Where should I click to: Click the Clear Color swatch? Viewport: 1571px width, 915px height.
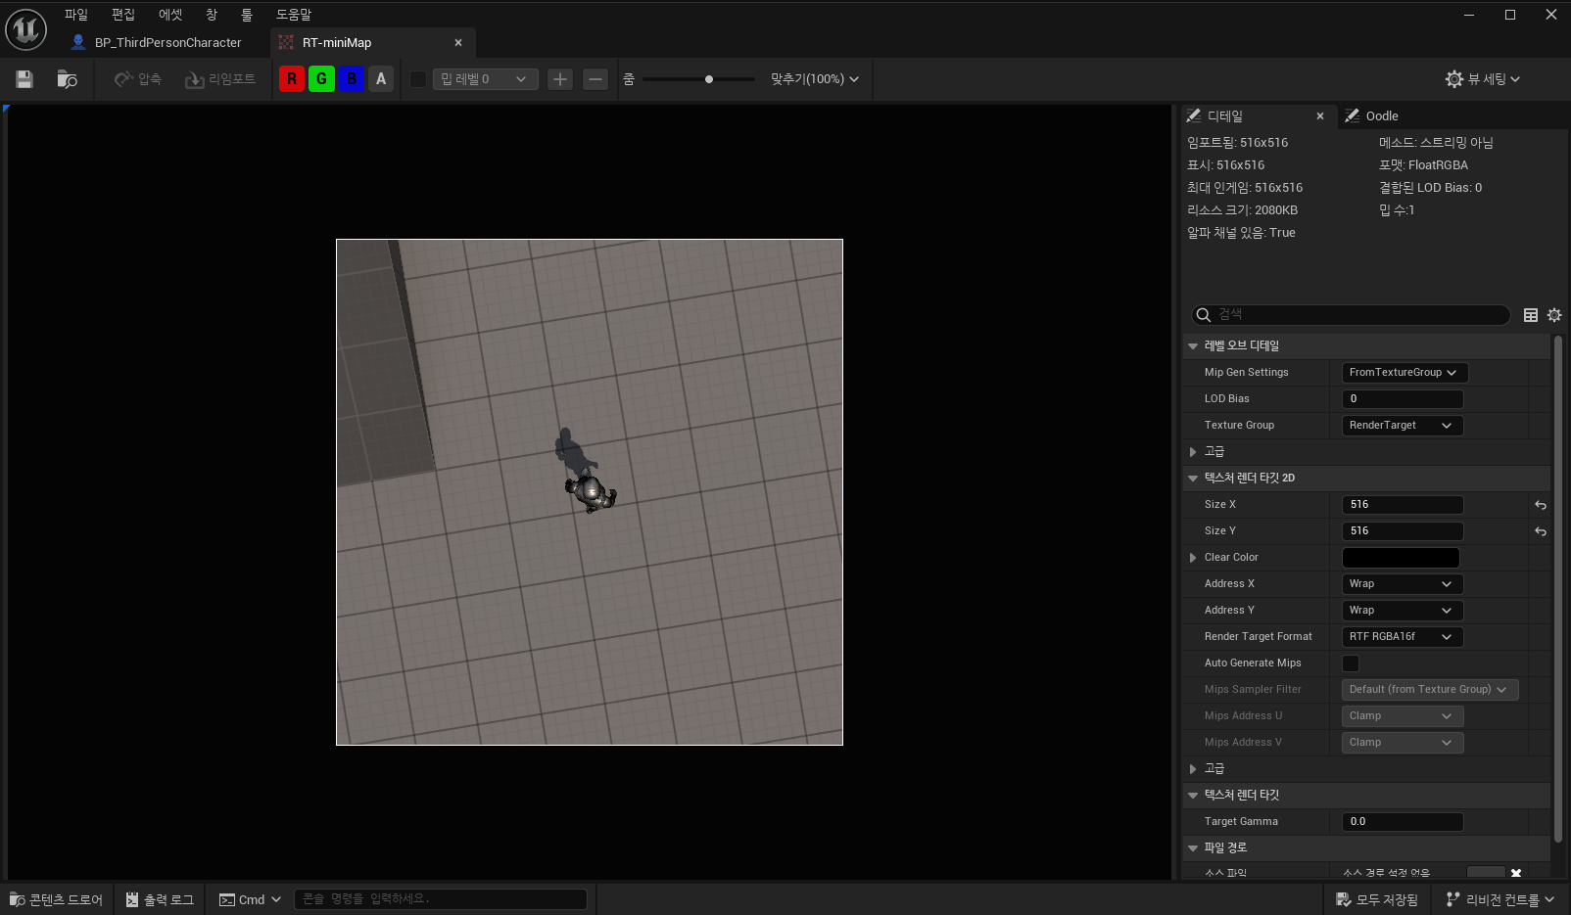1401,558
